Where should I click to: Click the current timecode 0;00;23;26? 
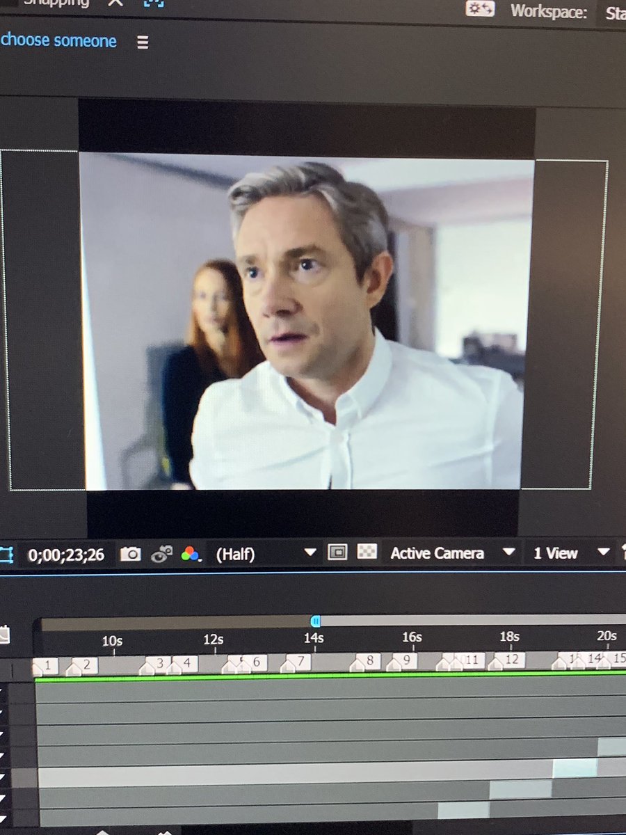pos(66,555)
